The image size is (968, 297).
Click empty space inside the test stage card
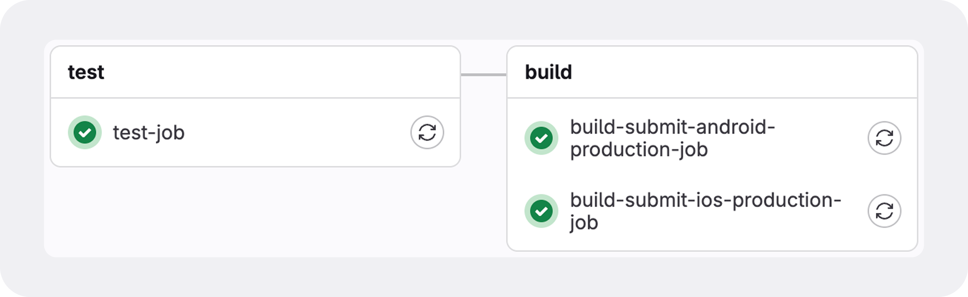tap(293, 132)
